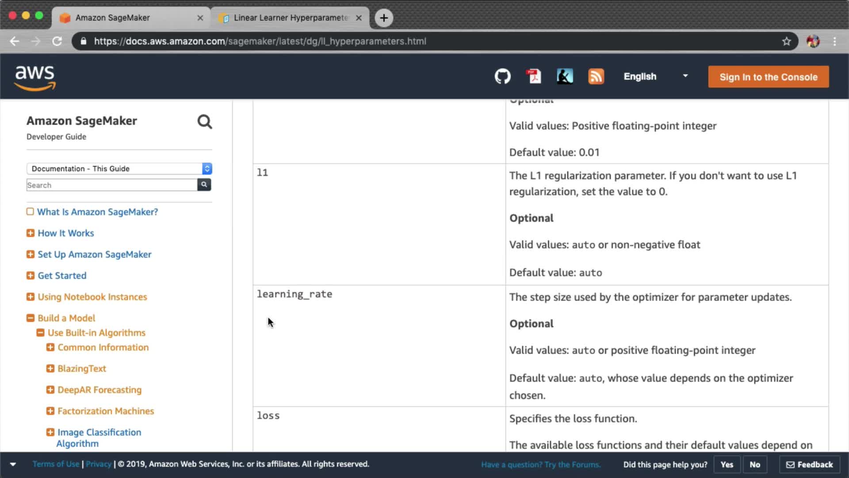The image size is (849, 478).
Task: Click the large sidebar magnifier icon
Action: pos(204,122)
